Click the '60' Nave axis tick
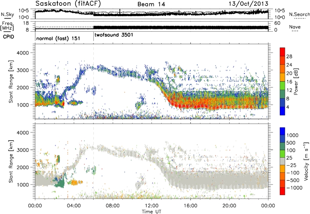This screenshot has width=310, height=214. point(277,23)
